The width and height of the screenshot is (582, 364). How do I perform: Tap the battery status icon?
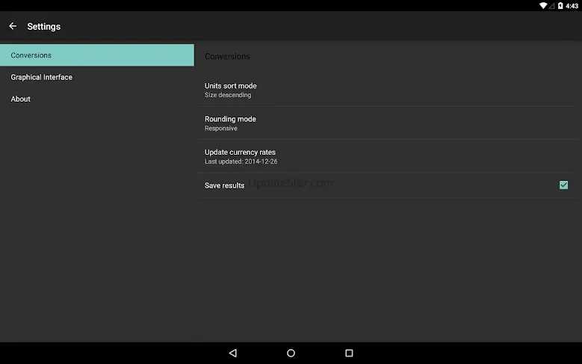[560, 5]
